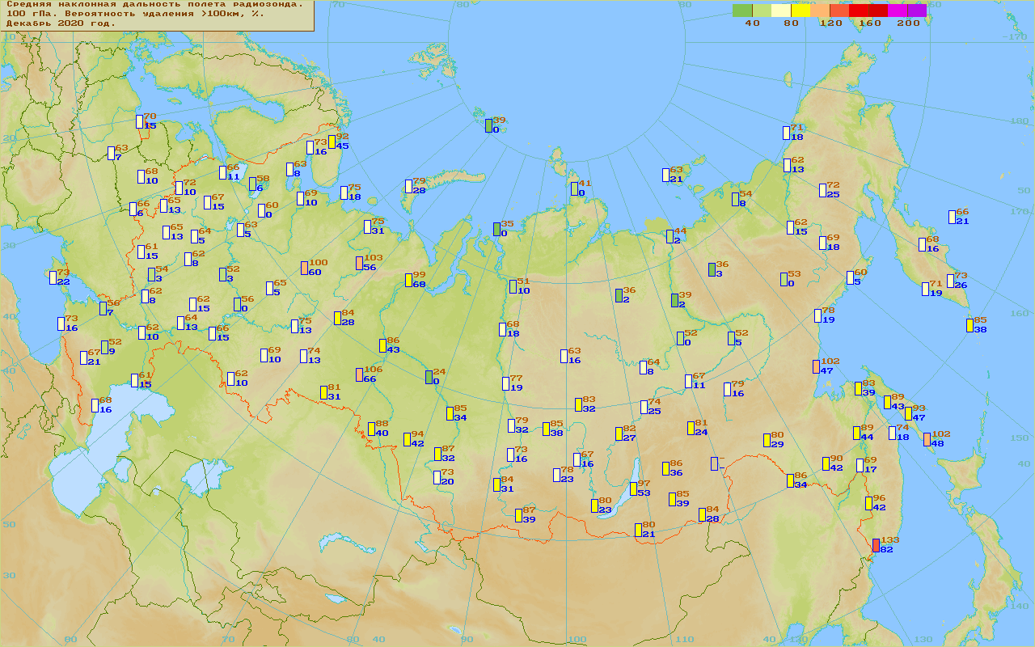Click the marker labeled 69 / 17
1035x647 pixels.
(860, 465)
